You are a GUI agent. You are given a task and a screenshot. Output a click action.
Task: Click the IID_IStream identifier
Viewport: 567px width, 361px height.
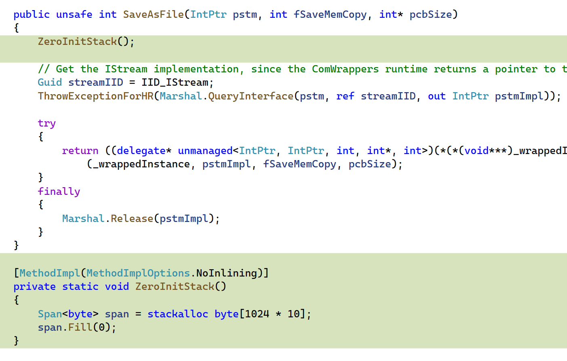175,82
